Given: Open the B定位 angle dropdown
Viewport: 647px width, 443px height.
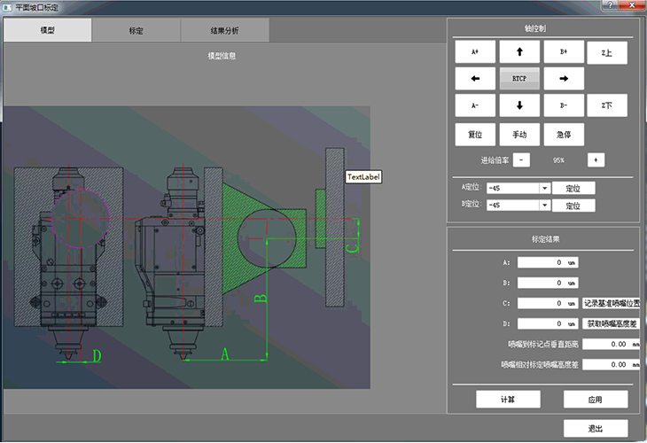Looking at the screenshot, I should (x=544, y=206).
